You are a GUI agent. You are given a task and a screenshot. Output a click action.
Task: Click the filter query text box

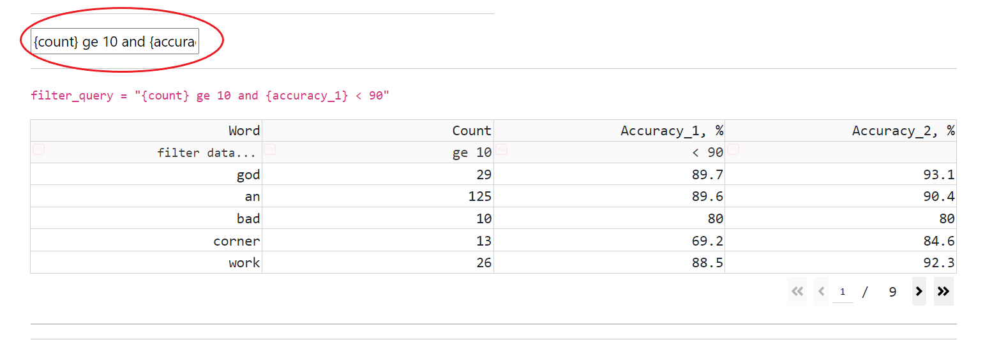click(115, 41)
